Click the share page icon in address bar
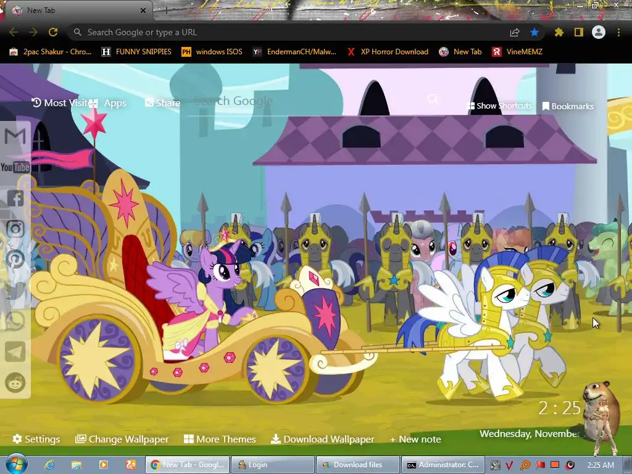Screen dimensions: 632x474 point(515,33)
